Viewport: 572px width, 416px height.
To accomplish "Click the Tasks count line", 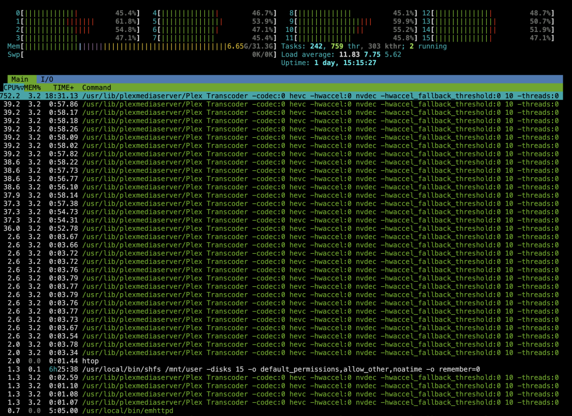I will coord(364,46).
